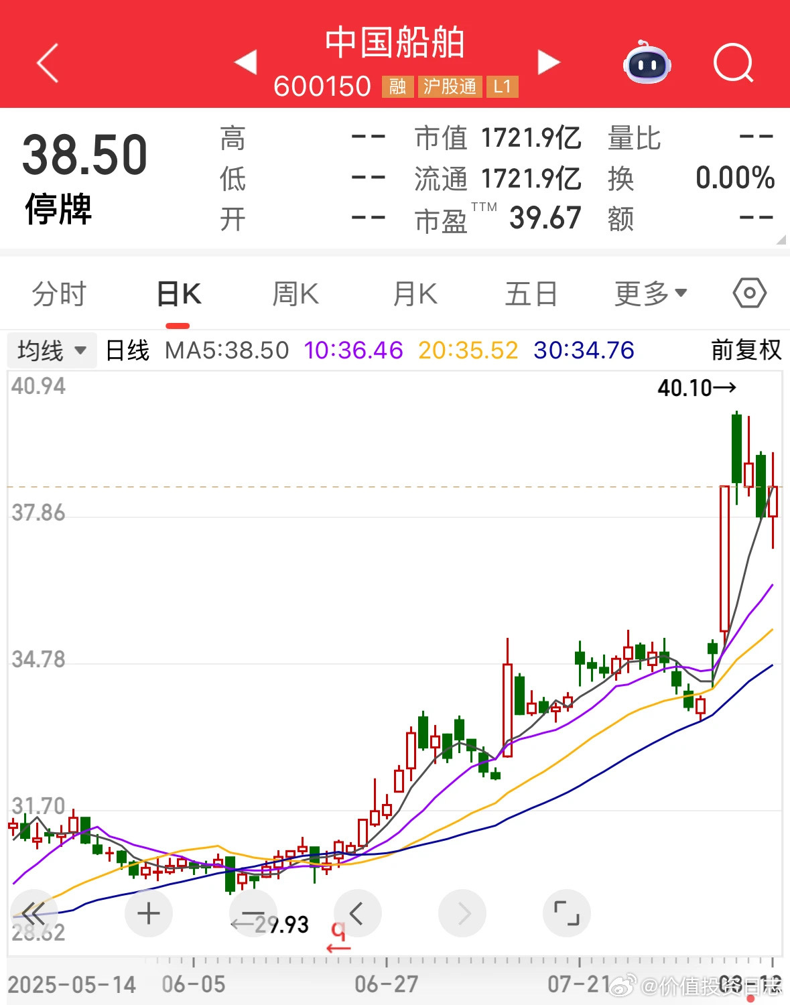Select the 月K tab
Viewport: 790px width, 1005px height.
click(415, 293)
